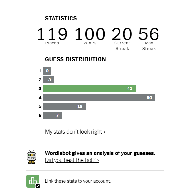Click the gray bar showing 50 guesses
This screenshot has width=191, height=188.
(99, 98)
